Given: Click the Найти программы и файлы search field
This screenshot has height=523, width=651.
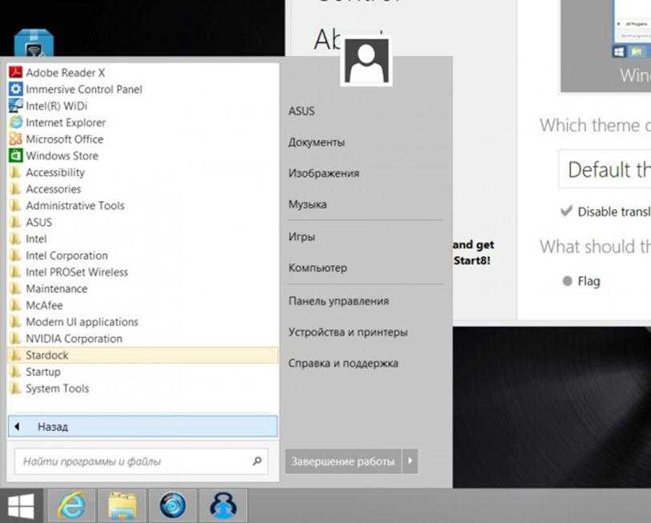Looking at the screenshot, I should coord(132,461).
